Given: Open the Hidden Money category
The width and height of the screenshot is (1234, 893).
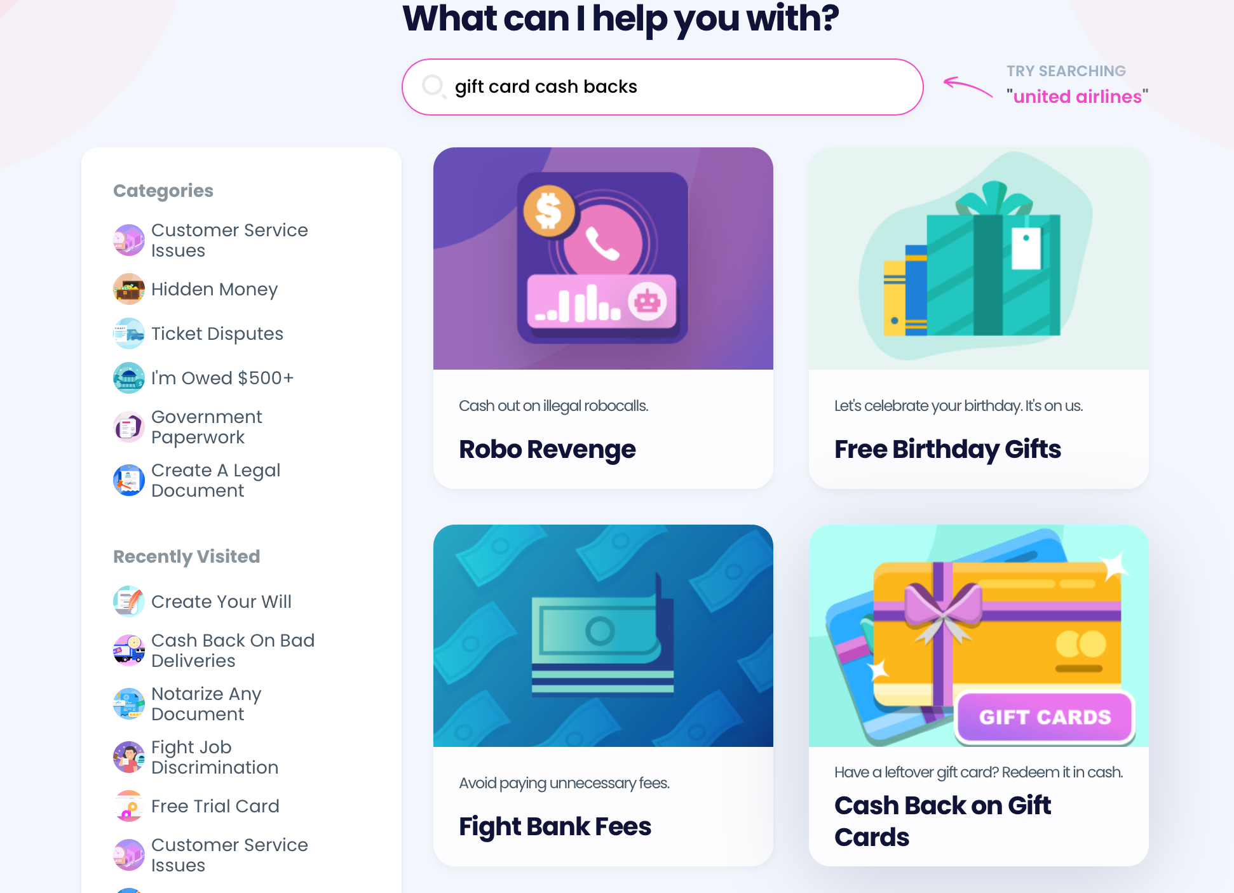Looking at the screenshot, I should pos(215,289).
